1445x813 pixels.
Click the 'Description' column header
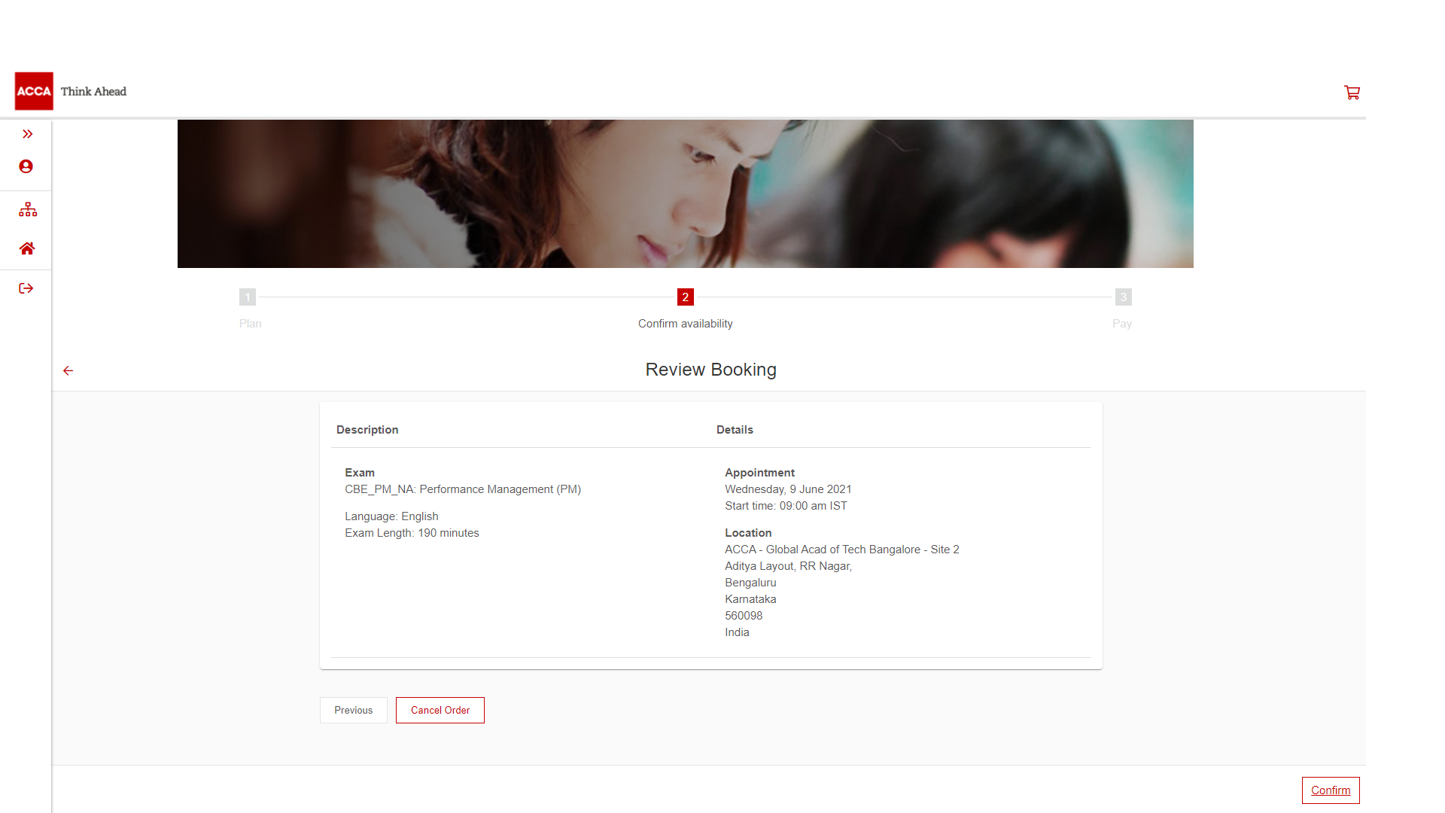(367, 430)
